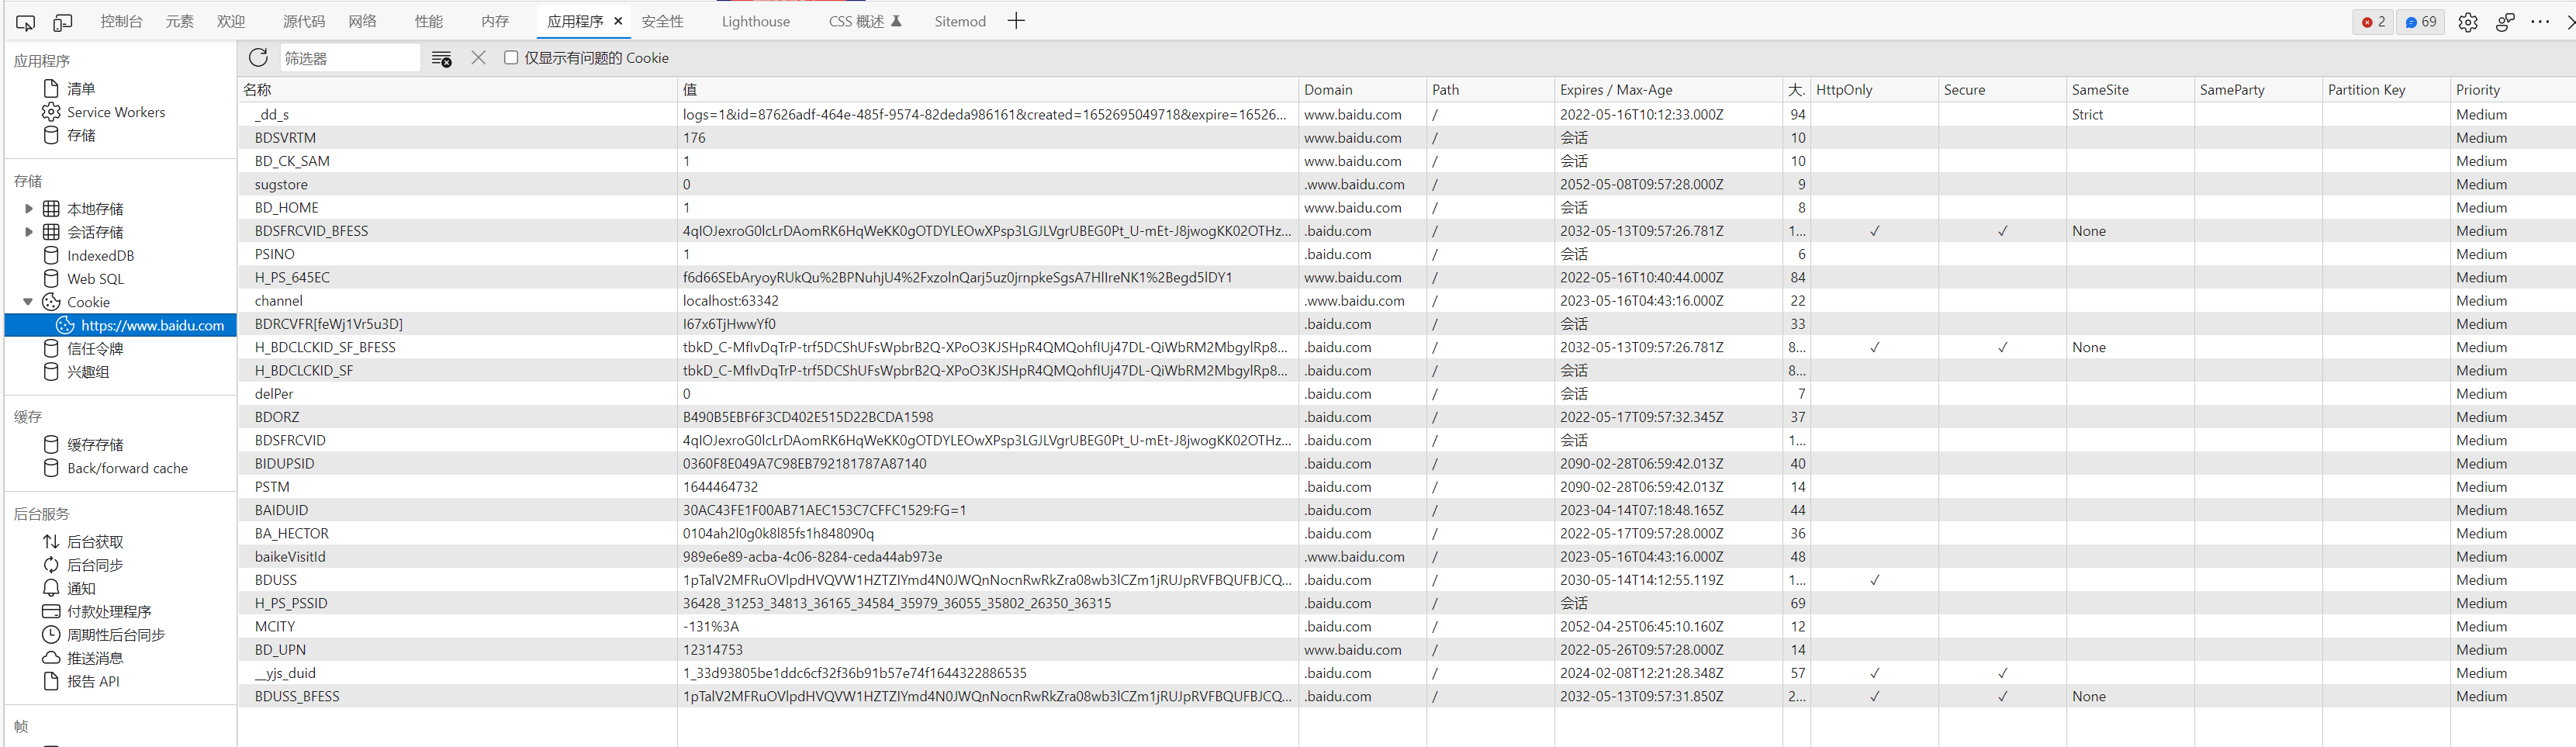Click the delete selected cookie X icon
Image resolution: width=2576 pixels, height=747 pixels.
pyautogui.click(x=479, y=58)
